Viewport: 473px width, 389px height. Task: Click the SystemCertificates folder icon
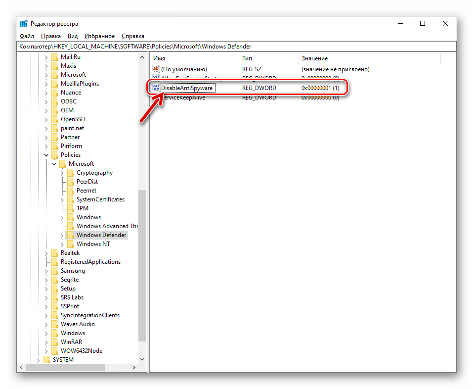[70, 199]
